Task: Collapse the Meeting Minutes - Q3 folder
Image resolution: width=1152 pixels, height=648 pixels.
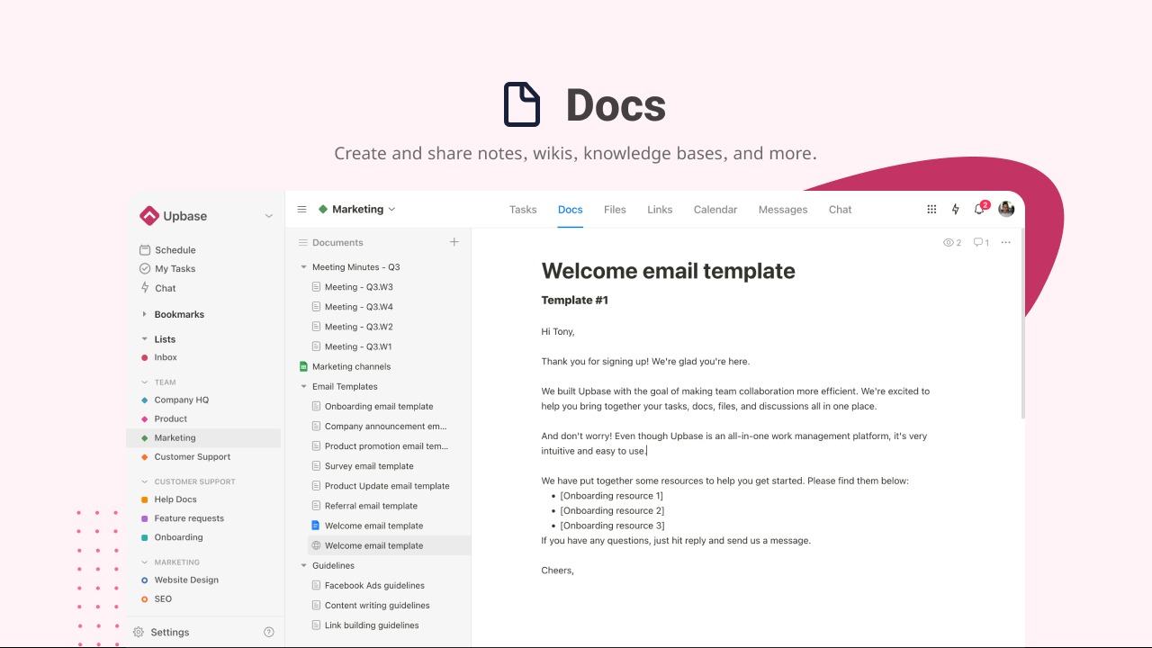Action: [304, 267]
